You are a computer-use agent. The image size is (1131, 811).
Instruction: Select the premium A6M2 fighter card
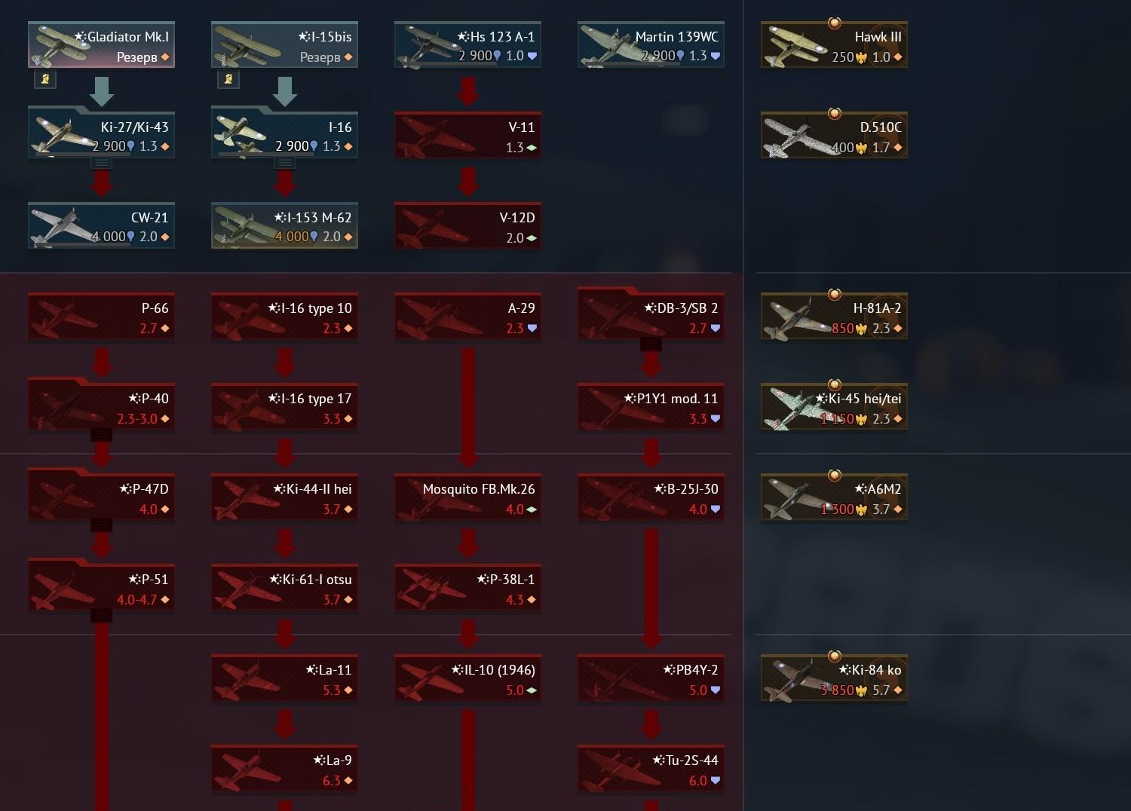pyautogui.click(x=834, y=497)
